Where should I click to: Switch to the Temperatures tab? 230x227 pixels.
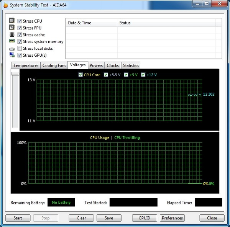(26, 65)
